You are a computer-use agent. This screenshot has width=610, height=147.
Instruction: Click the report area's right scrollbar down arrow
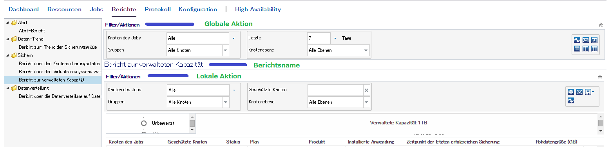tap(601, 131)
